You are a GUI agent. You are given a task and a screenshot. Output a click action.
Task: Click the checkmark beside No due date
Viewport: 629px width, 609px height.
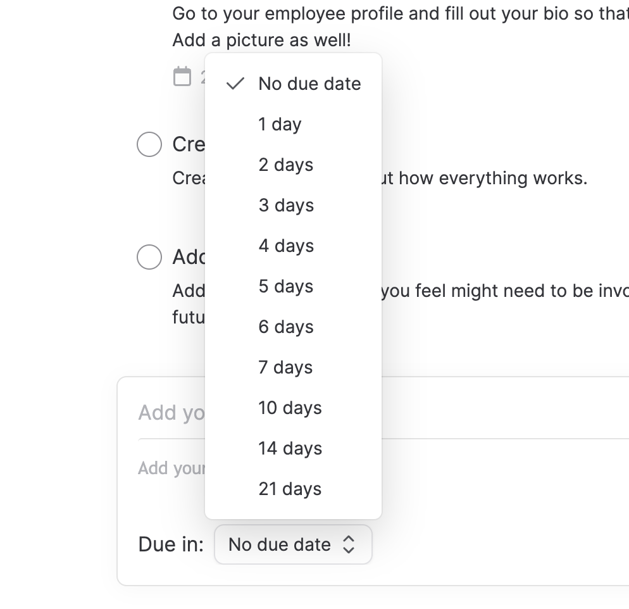pos(235,84)
